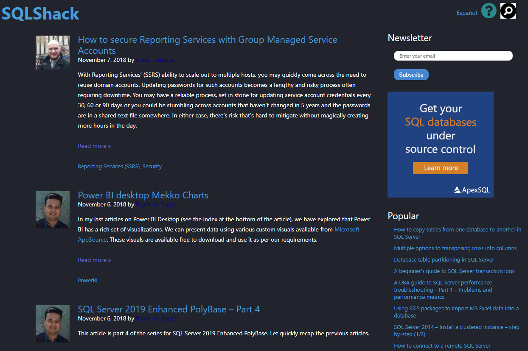The image size is (528, 351).
Task: Switch language to Español
Action: click(467, 13)
